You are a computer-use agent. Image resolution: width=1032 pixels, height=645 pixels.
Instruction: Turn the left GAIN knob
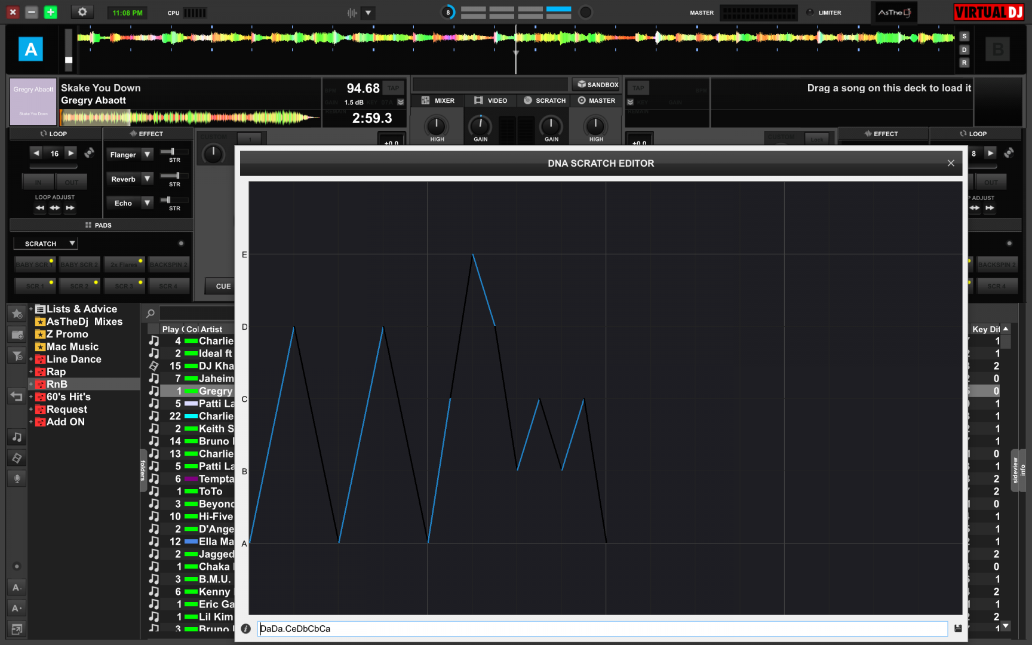480,126
